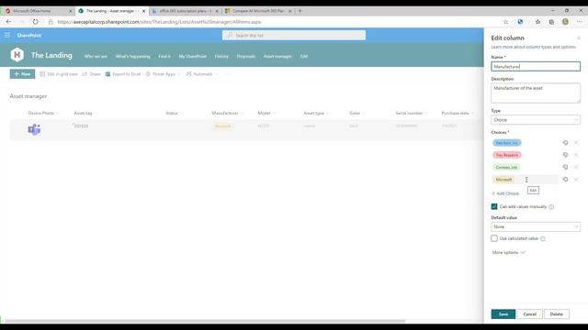Open the Default value dropdown
This screenshot has width=588, height=330.
pos(536,226)
